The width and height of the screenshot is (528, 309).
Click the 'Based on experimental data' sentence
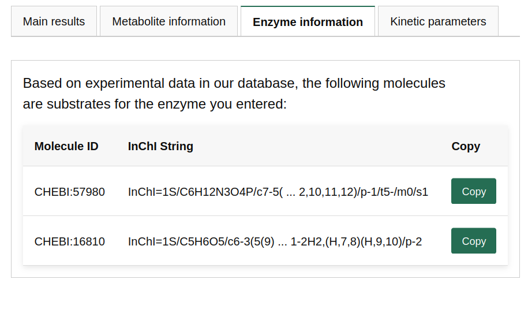(x=234, y=83)
